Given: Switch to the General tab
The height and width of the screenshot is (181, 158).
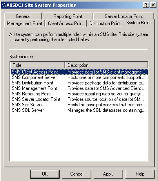Looking at the screenshot, I should tap(23, 16).
